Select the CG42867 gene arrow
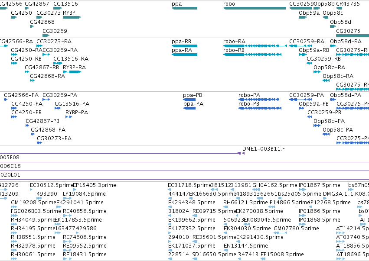The width and height of the screenshot is (369, 261). (x=27, y=8)
